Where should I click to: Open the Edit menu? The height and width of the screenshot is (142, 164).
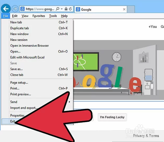pyautogui.click(x=15, y=16)
